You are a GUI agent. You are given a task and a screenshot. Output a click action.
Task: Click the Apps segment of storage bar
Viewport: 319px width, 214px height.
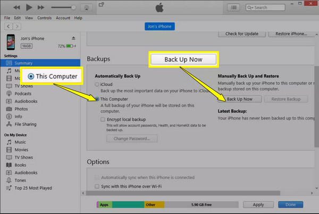tap(104, 204)
